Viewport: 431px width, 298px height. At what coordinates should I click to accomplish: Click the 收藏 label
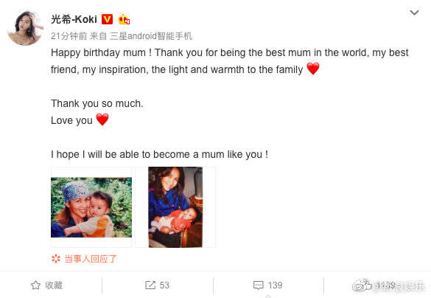tap(54, 285)
